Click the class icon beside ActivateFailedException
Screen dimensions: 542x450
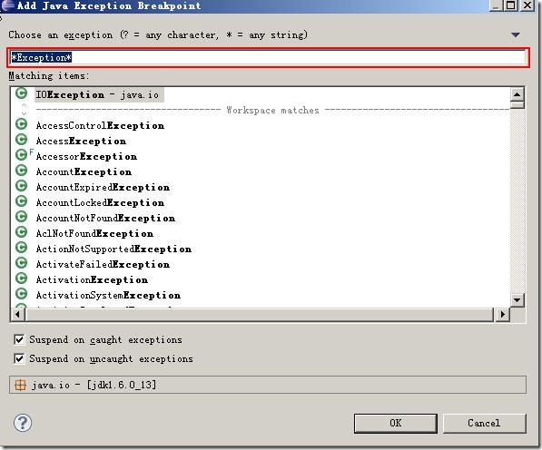(x=22, y=263)
